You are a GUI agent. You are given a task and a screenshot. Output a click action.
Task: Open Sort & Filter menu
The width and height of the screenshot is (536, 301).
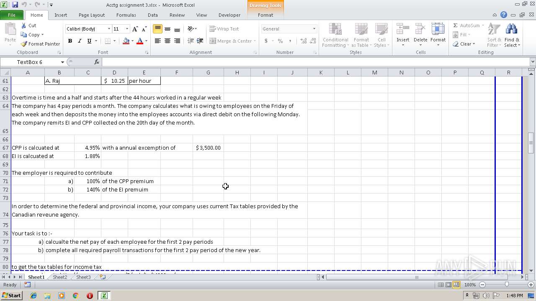pyautogui.click(x=494, y=36)
